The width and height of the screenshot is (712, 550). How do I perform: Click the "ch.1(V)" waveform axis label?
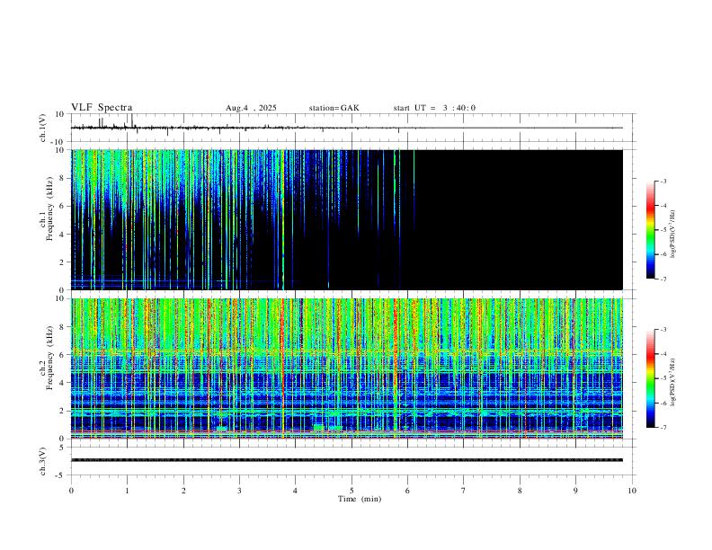tap(43, 128)
